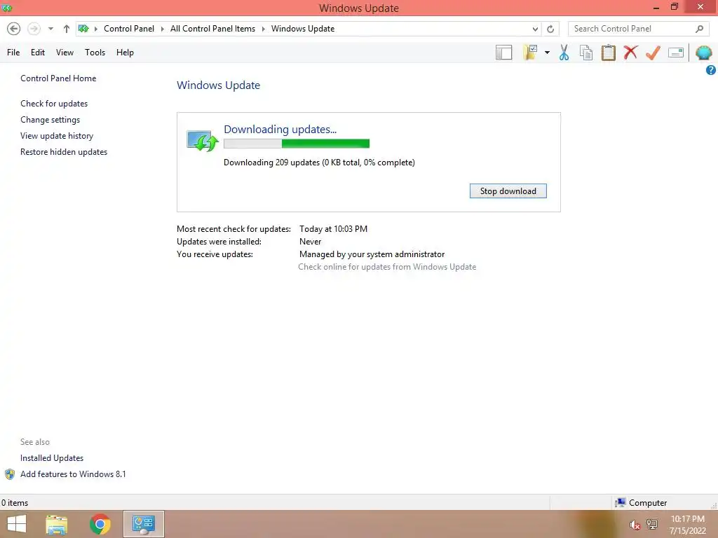
Task: Open the File menu
Action: [13, 53]
